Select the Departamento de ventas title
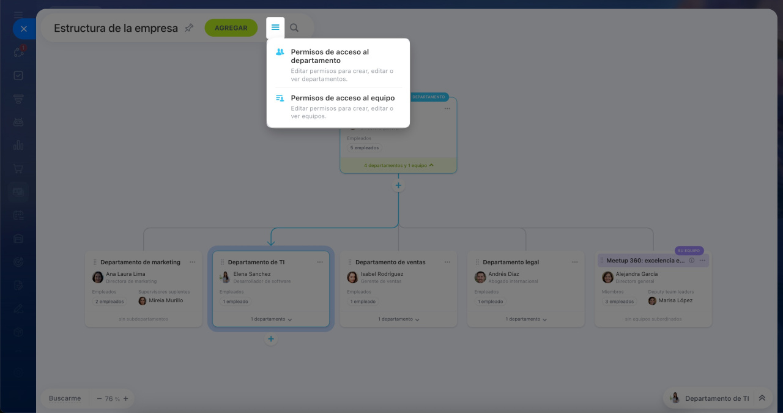 (390, 262)
